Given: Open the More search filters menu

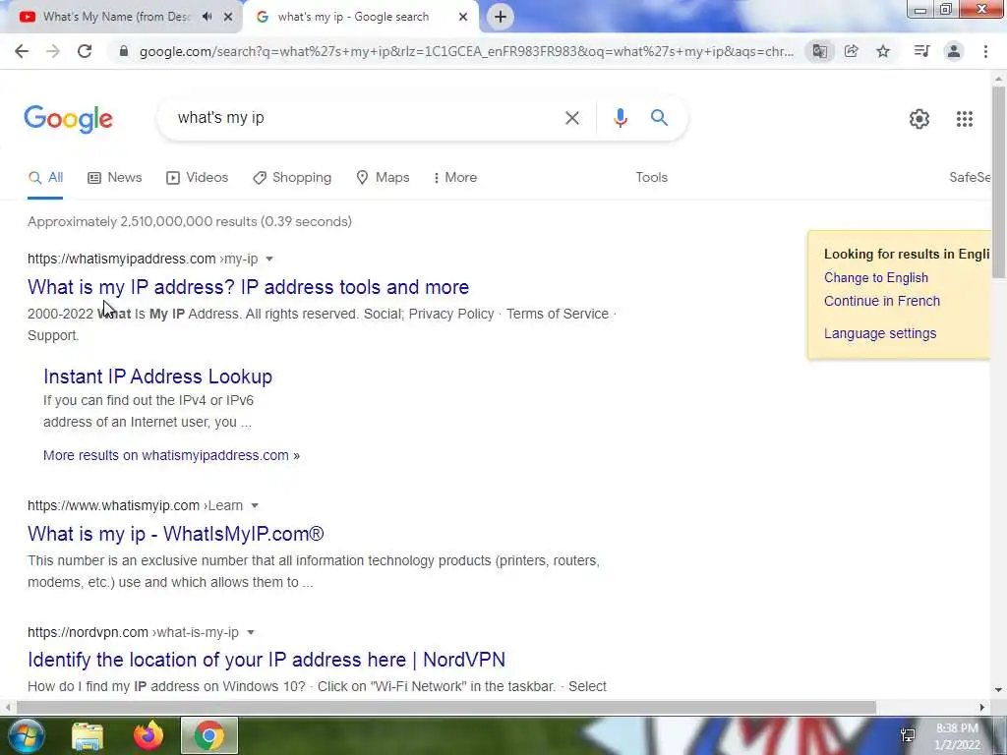Looking at the screenshot, I should pyautogui.click(x=455, y=177).
